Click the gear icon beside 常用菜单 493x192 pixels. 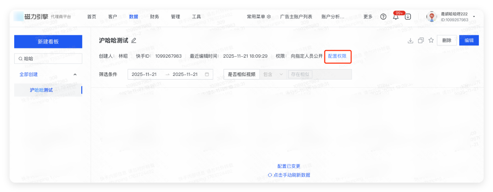pos(269,17)
